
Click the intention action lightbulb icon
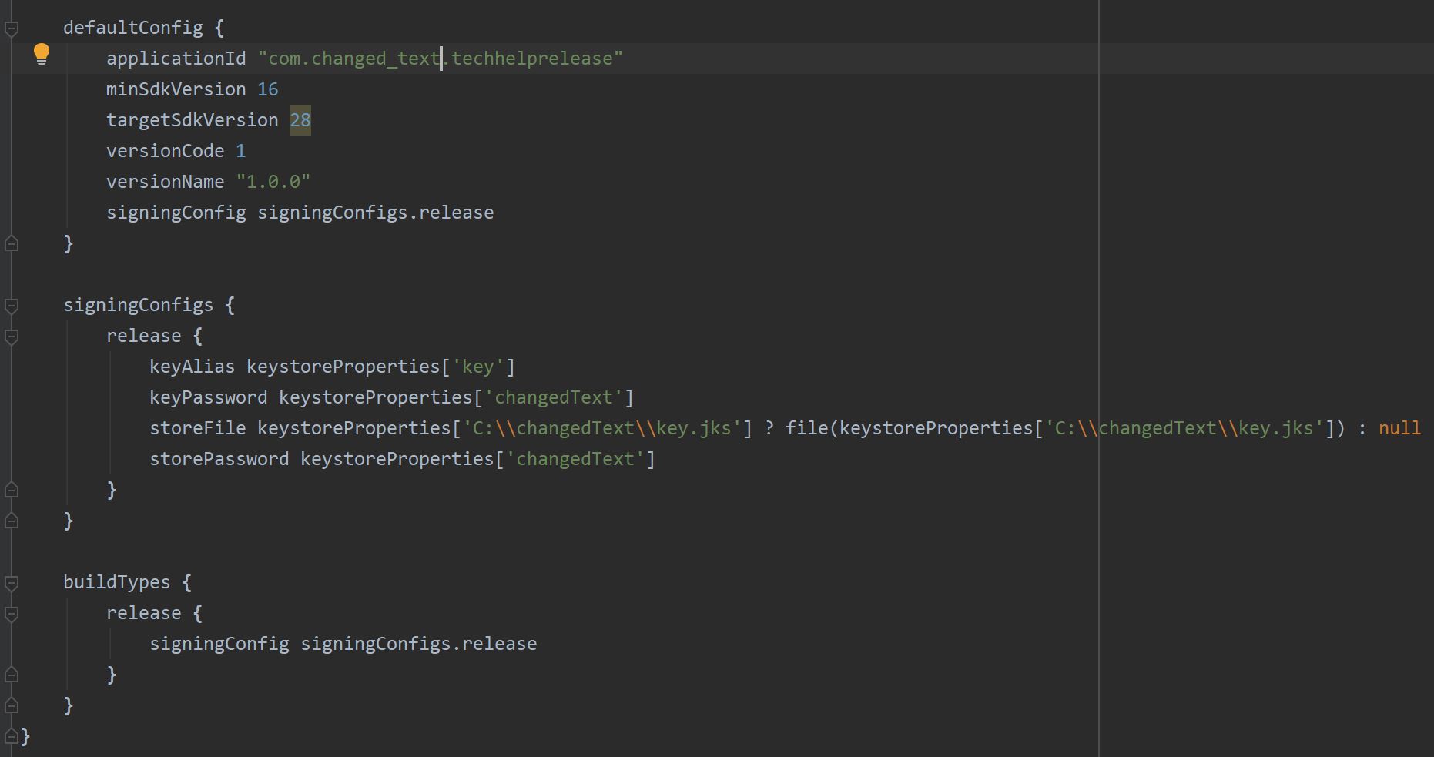coord(42,53)
